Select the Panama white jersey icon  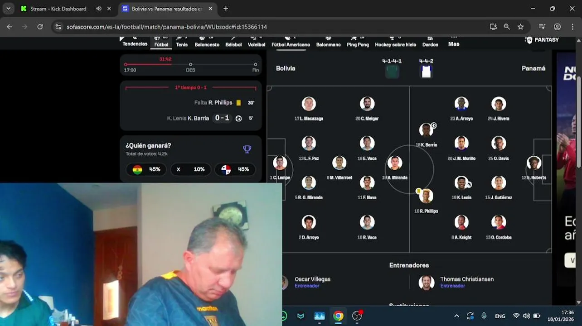pos(426,72)
